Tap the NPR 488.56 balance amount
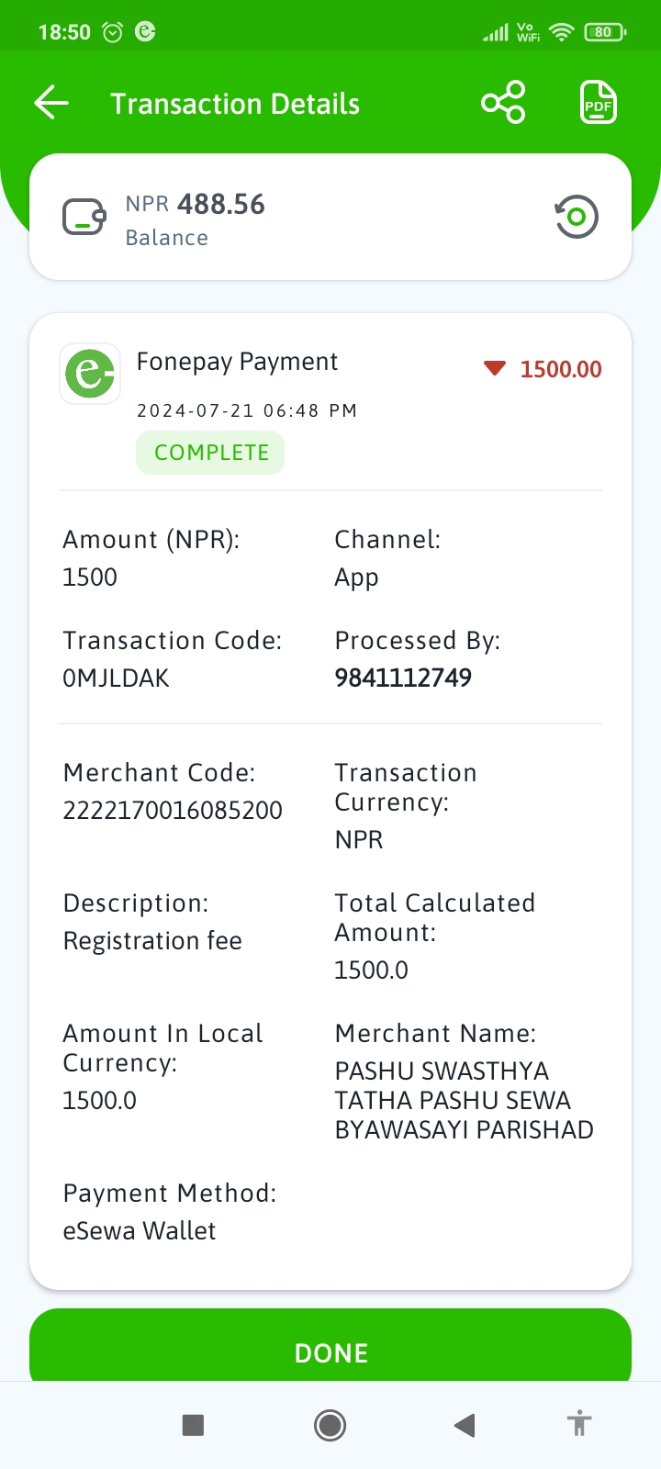The height and width of the screenshot is (1469, 661). coord(196,204)
